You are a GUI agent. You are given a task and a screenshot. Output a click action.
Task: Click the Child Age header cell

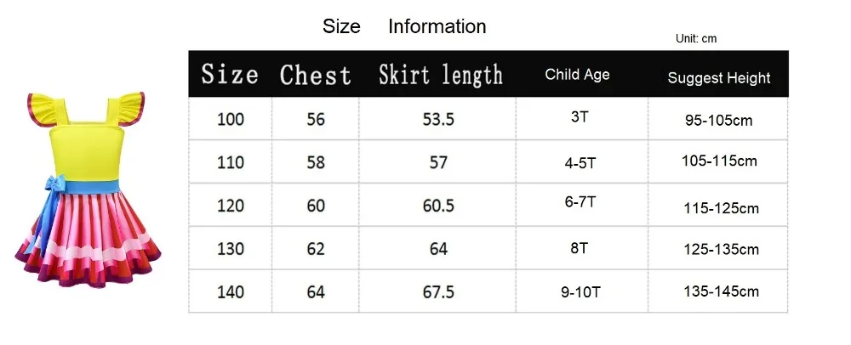click(577, 75)
